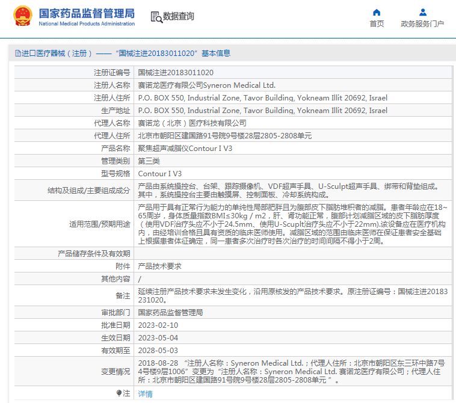The width and height of the screenshot is (456, 403).
Task: Click the 变更情况 label cell
Action: point(74,372)
